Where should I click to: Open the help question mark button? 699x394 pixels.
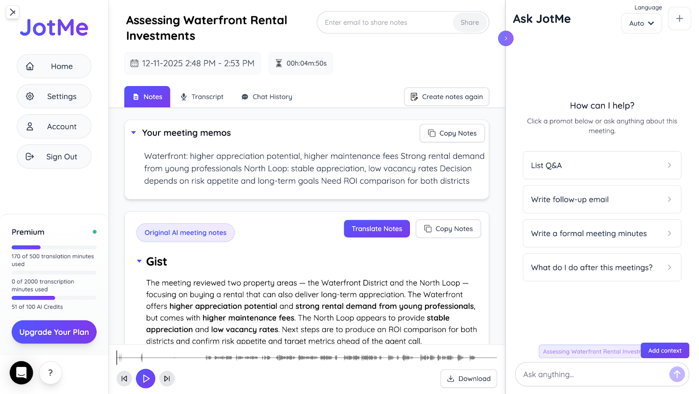[x=51, y=373]
